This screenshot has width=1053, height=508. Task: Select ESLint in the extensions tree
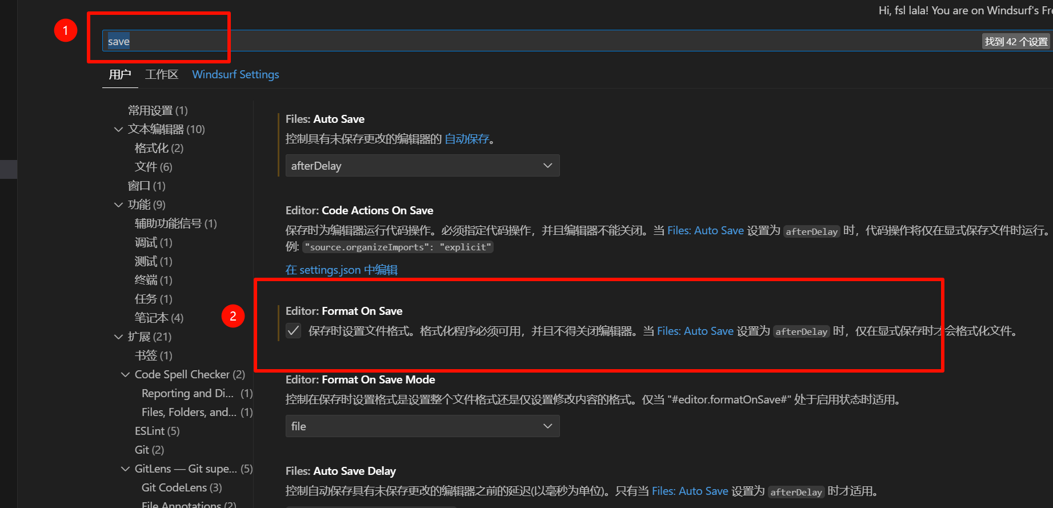[157, 431]
